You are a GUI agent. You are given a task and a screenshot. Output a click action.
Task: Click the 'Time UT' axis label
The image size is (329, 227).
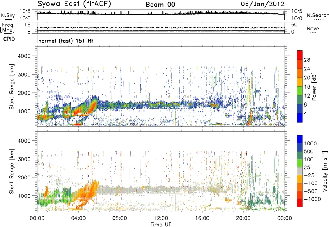click(x=161, y=225)
